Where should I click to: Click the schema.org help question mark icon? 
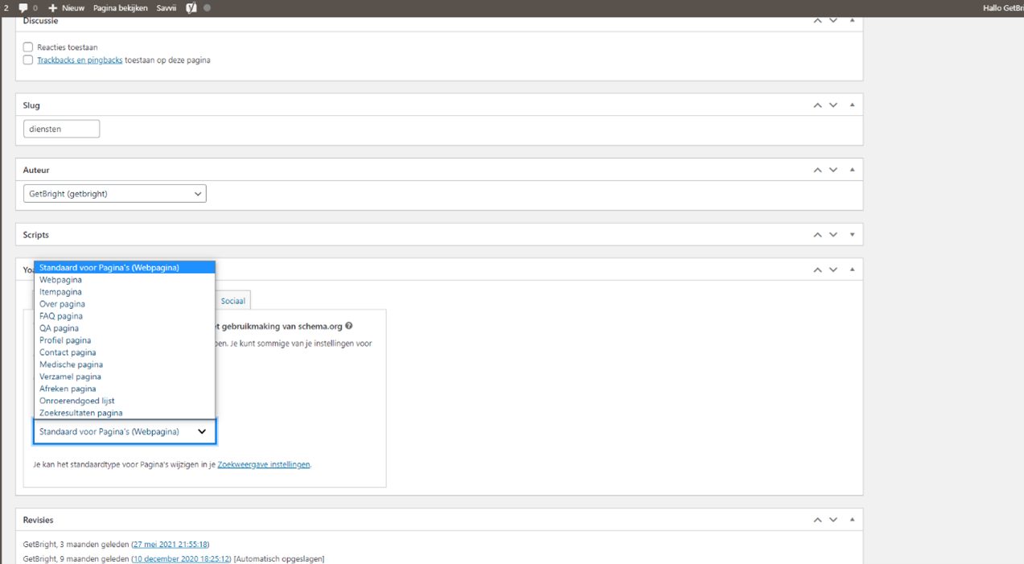(348, 326)
